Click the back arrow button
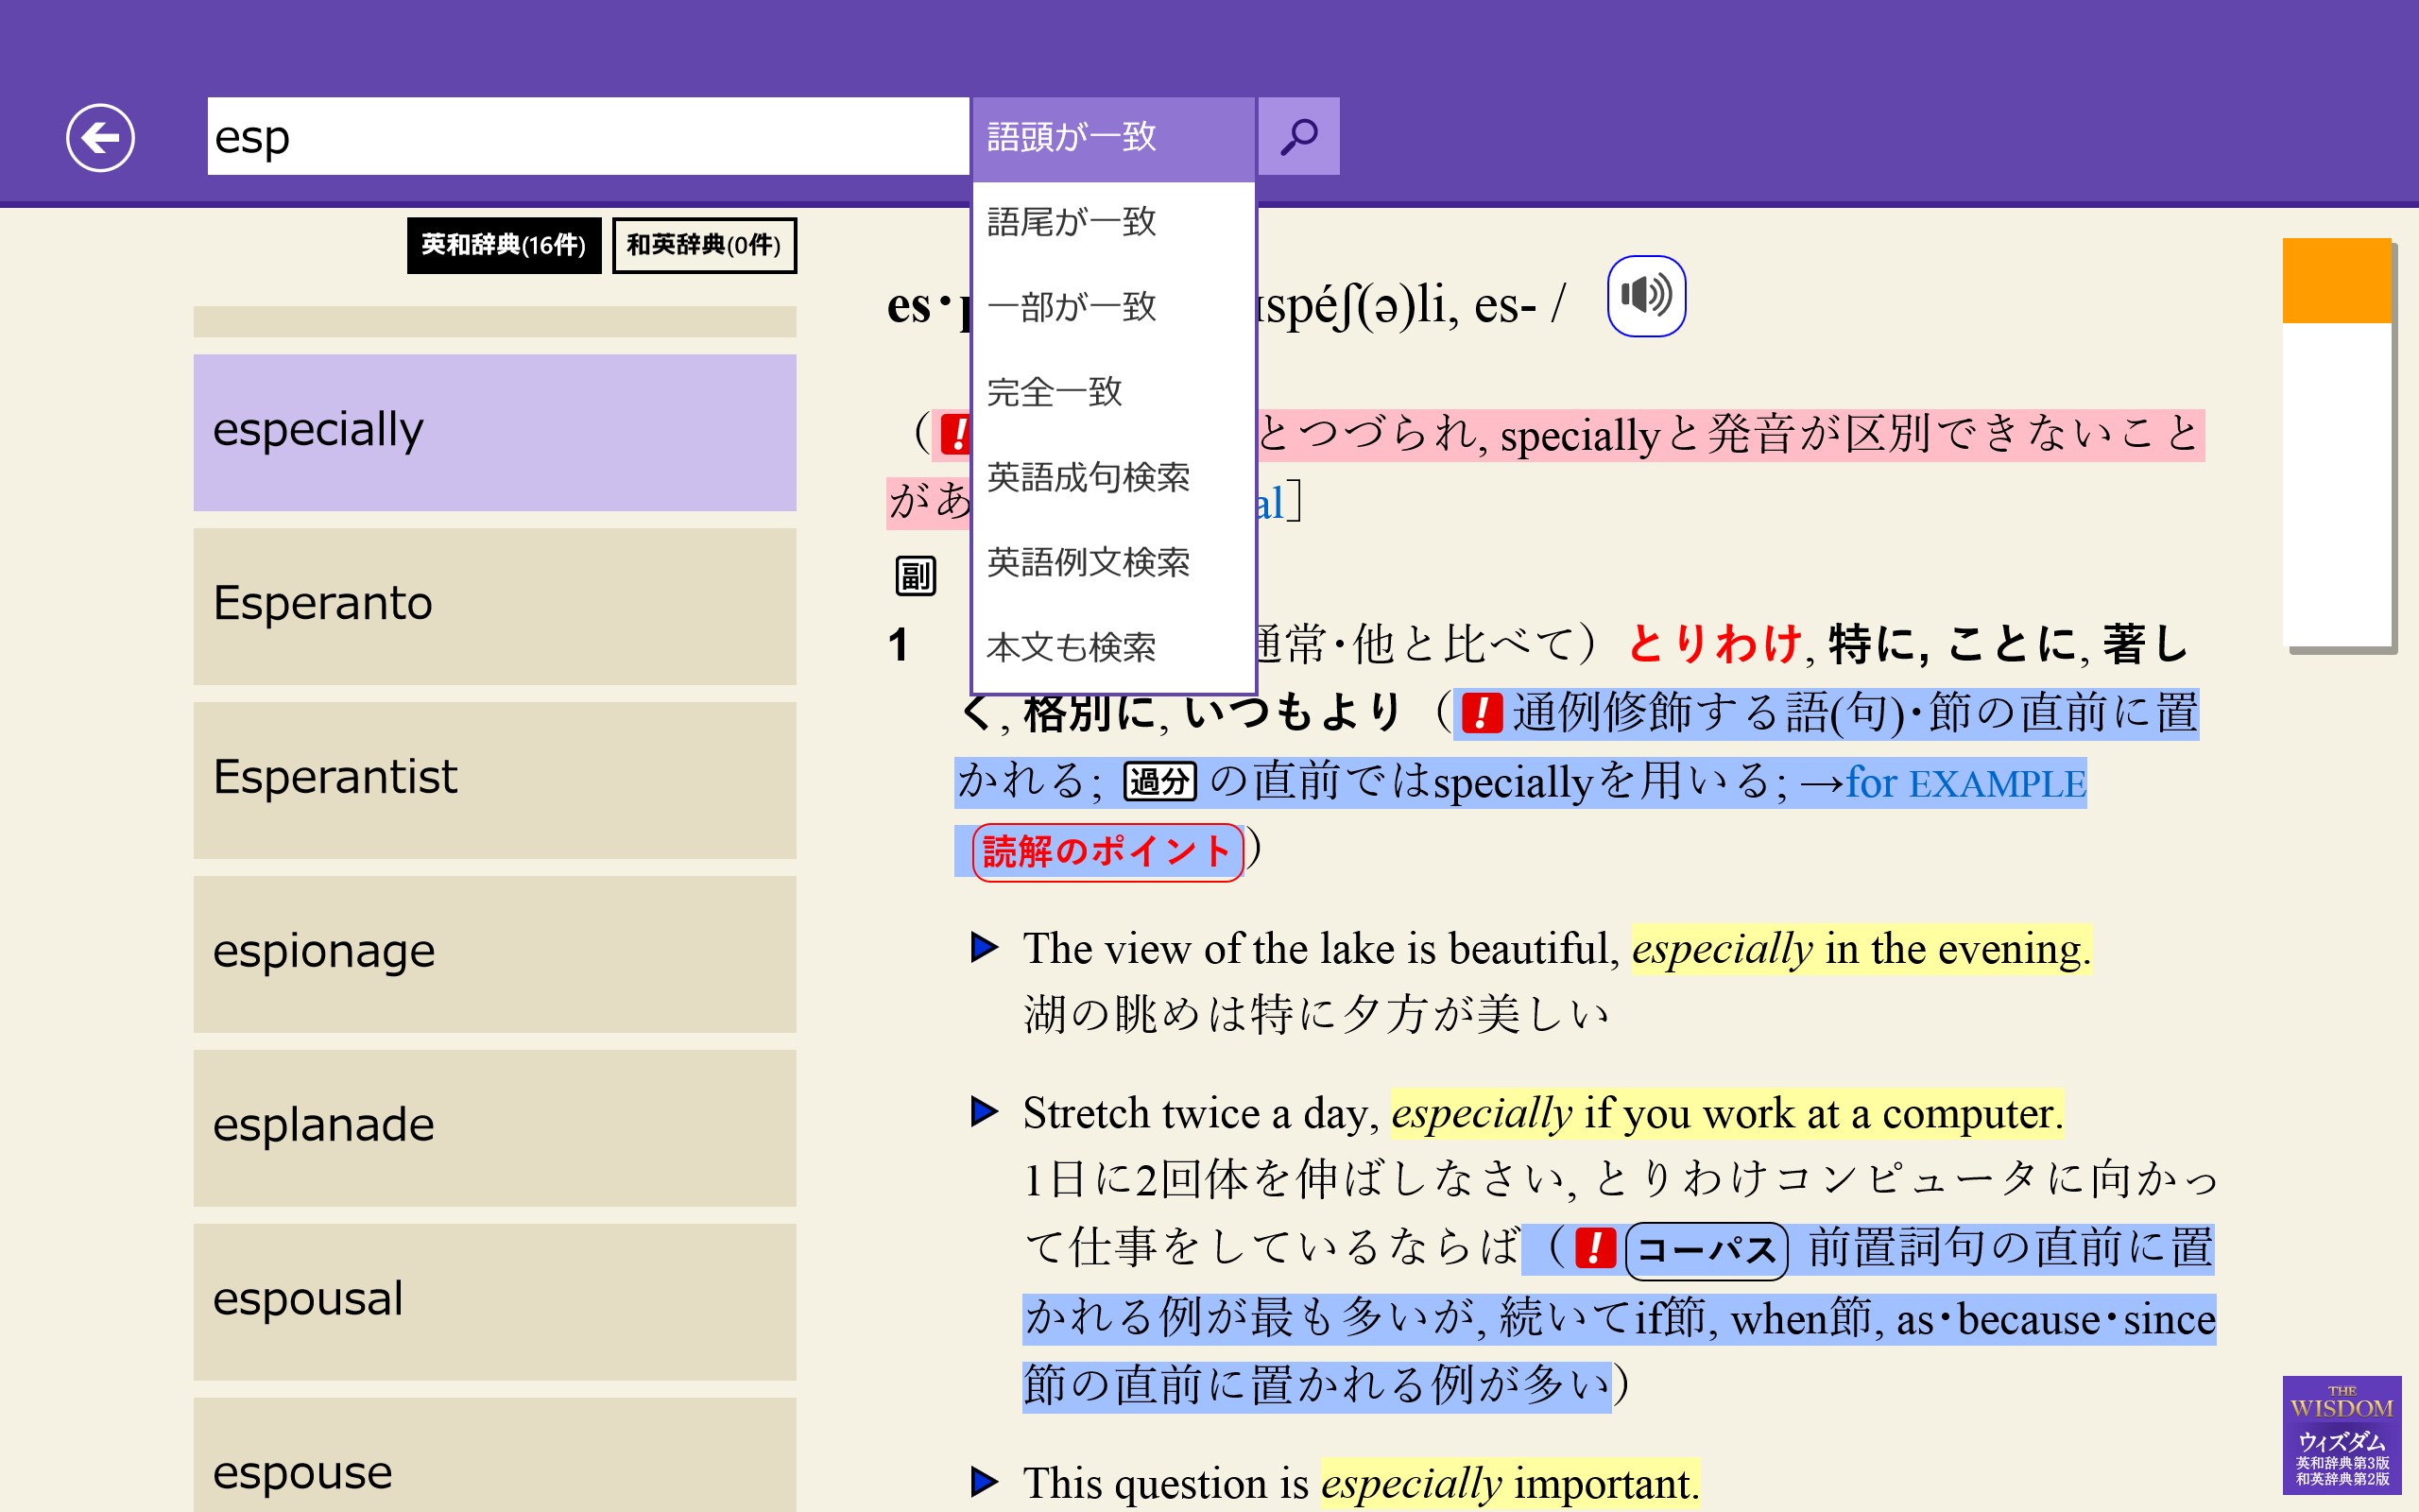The width and height of the screenshot is (2419, 1512). (100, 137)
